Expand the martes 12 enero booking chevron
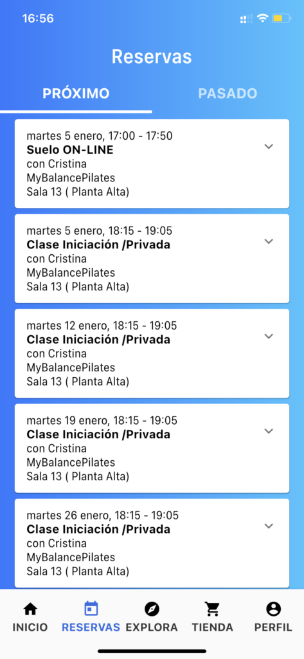 point(269,336)
